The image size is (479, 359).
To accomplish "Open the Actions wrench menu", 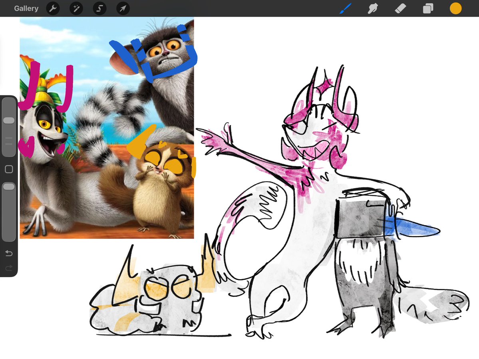I will [x=53, y=8].
